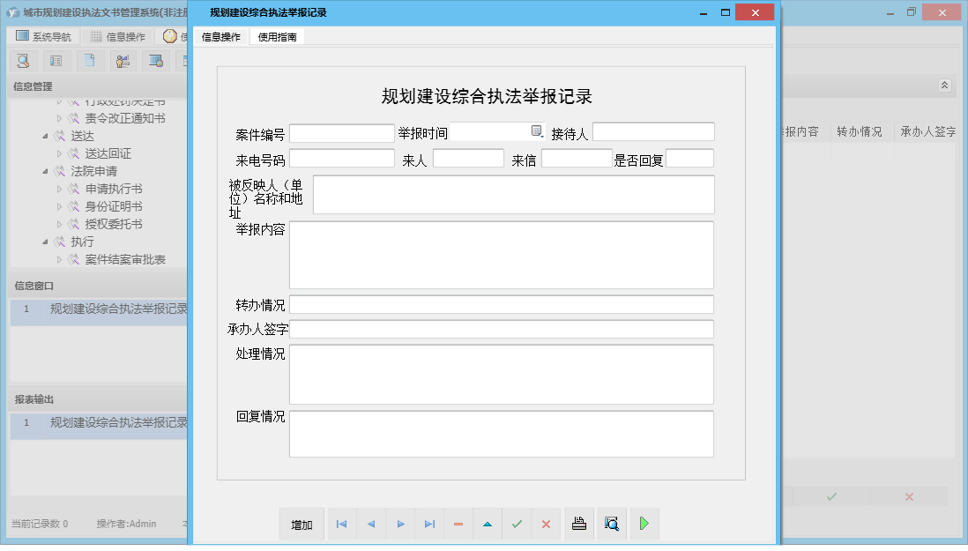Image resolution: width=968 pixels, height=551 pixels.
Task: Click the 增加 button
Action: tap(301, 524)
